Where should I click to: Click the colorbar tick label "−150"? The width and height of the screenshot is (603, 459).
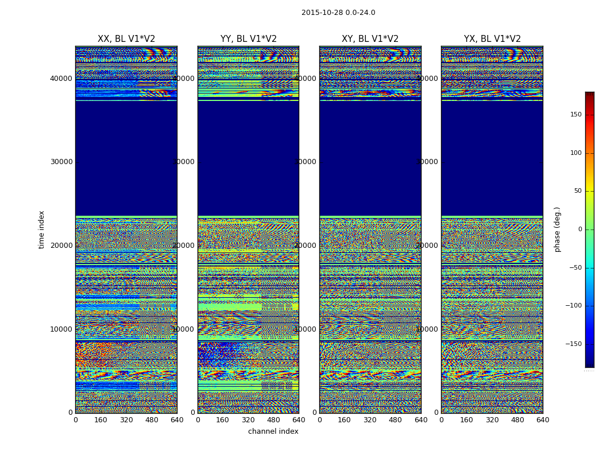point(573,344)
